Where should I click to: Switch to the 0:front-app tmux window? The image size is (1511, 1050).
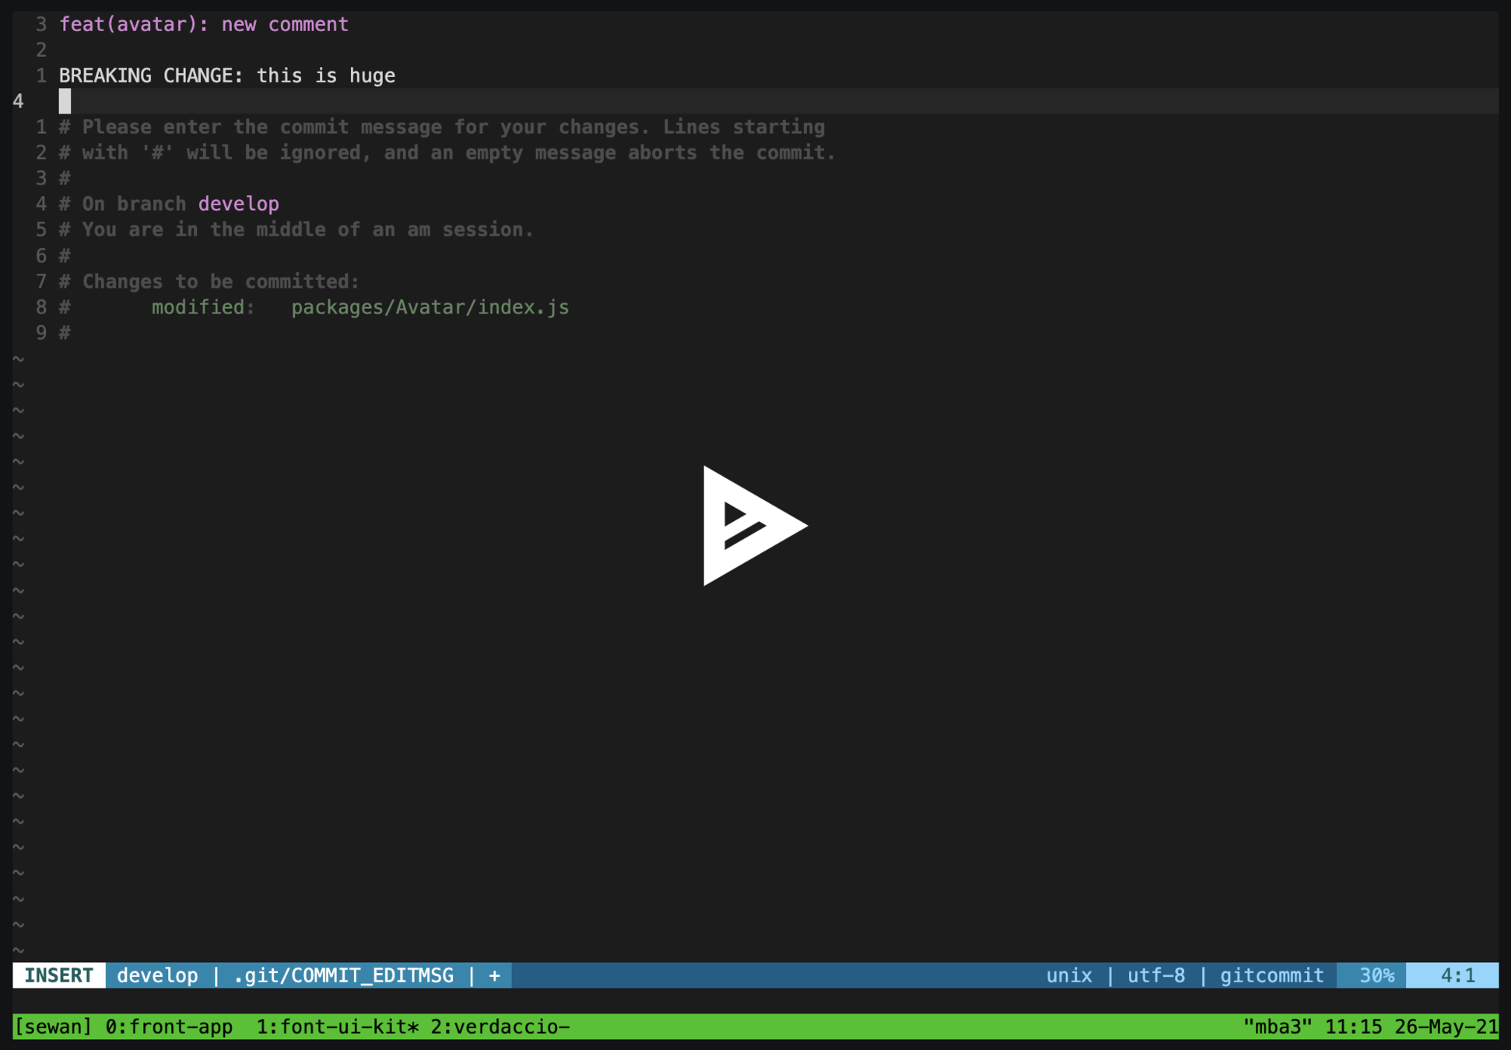[169, 1027]
